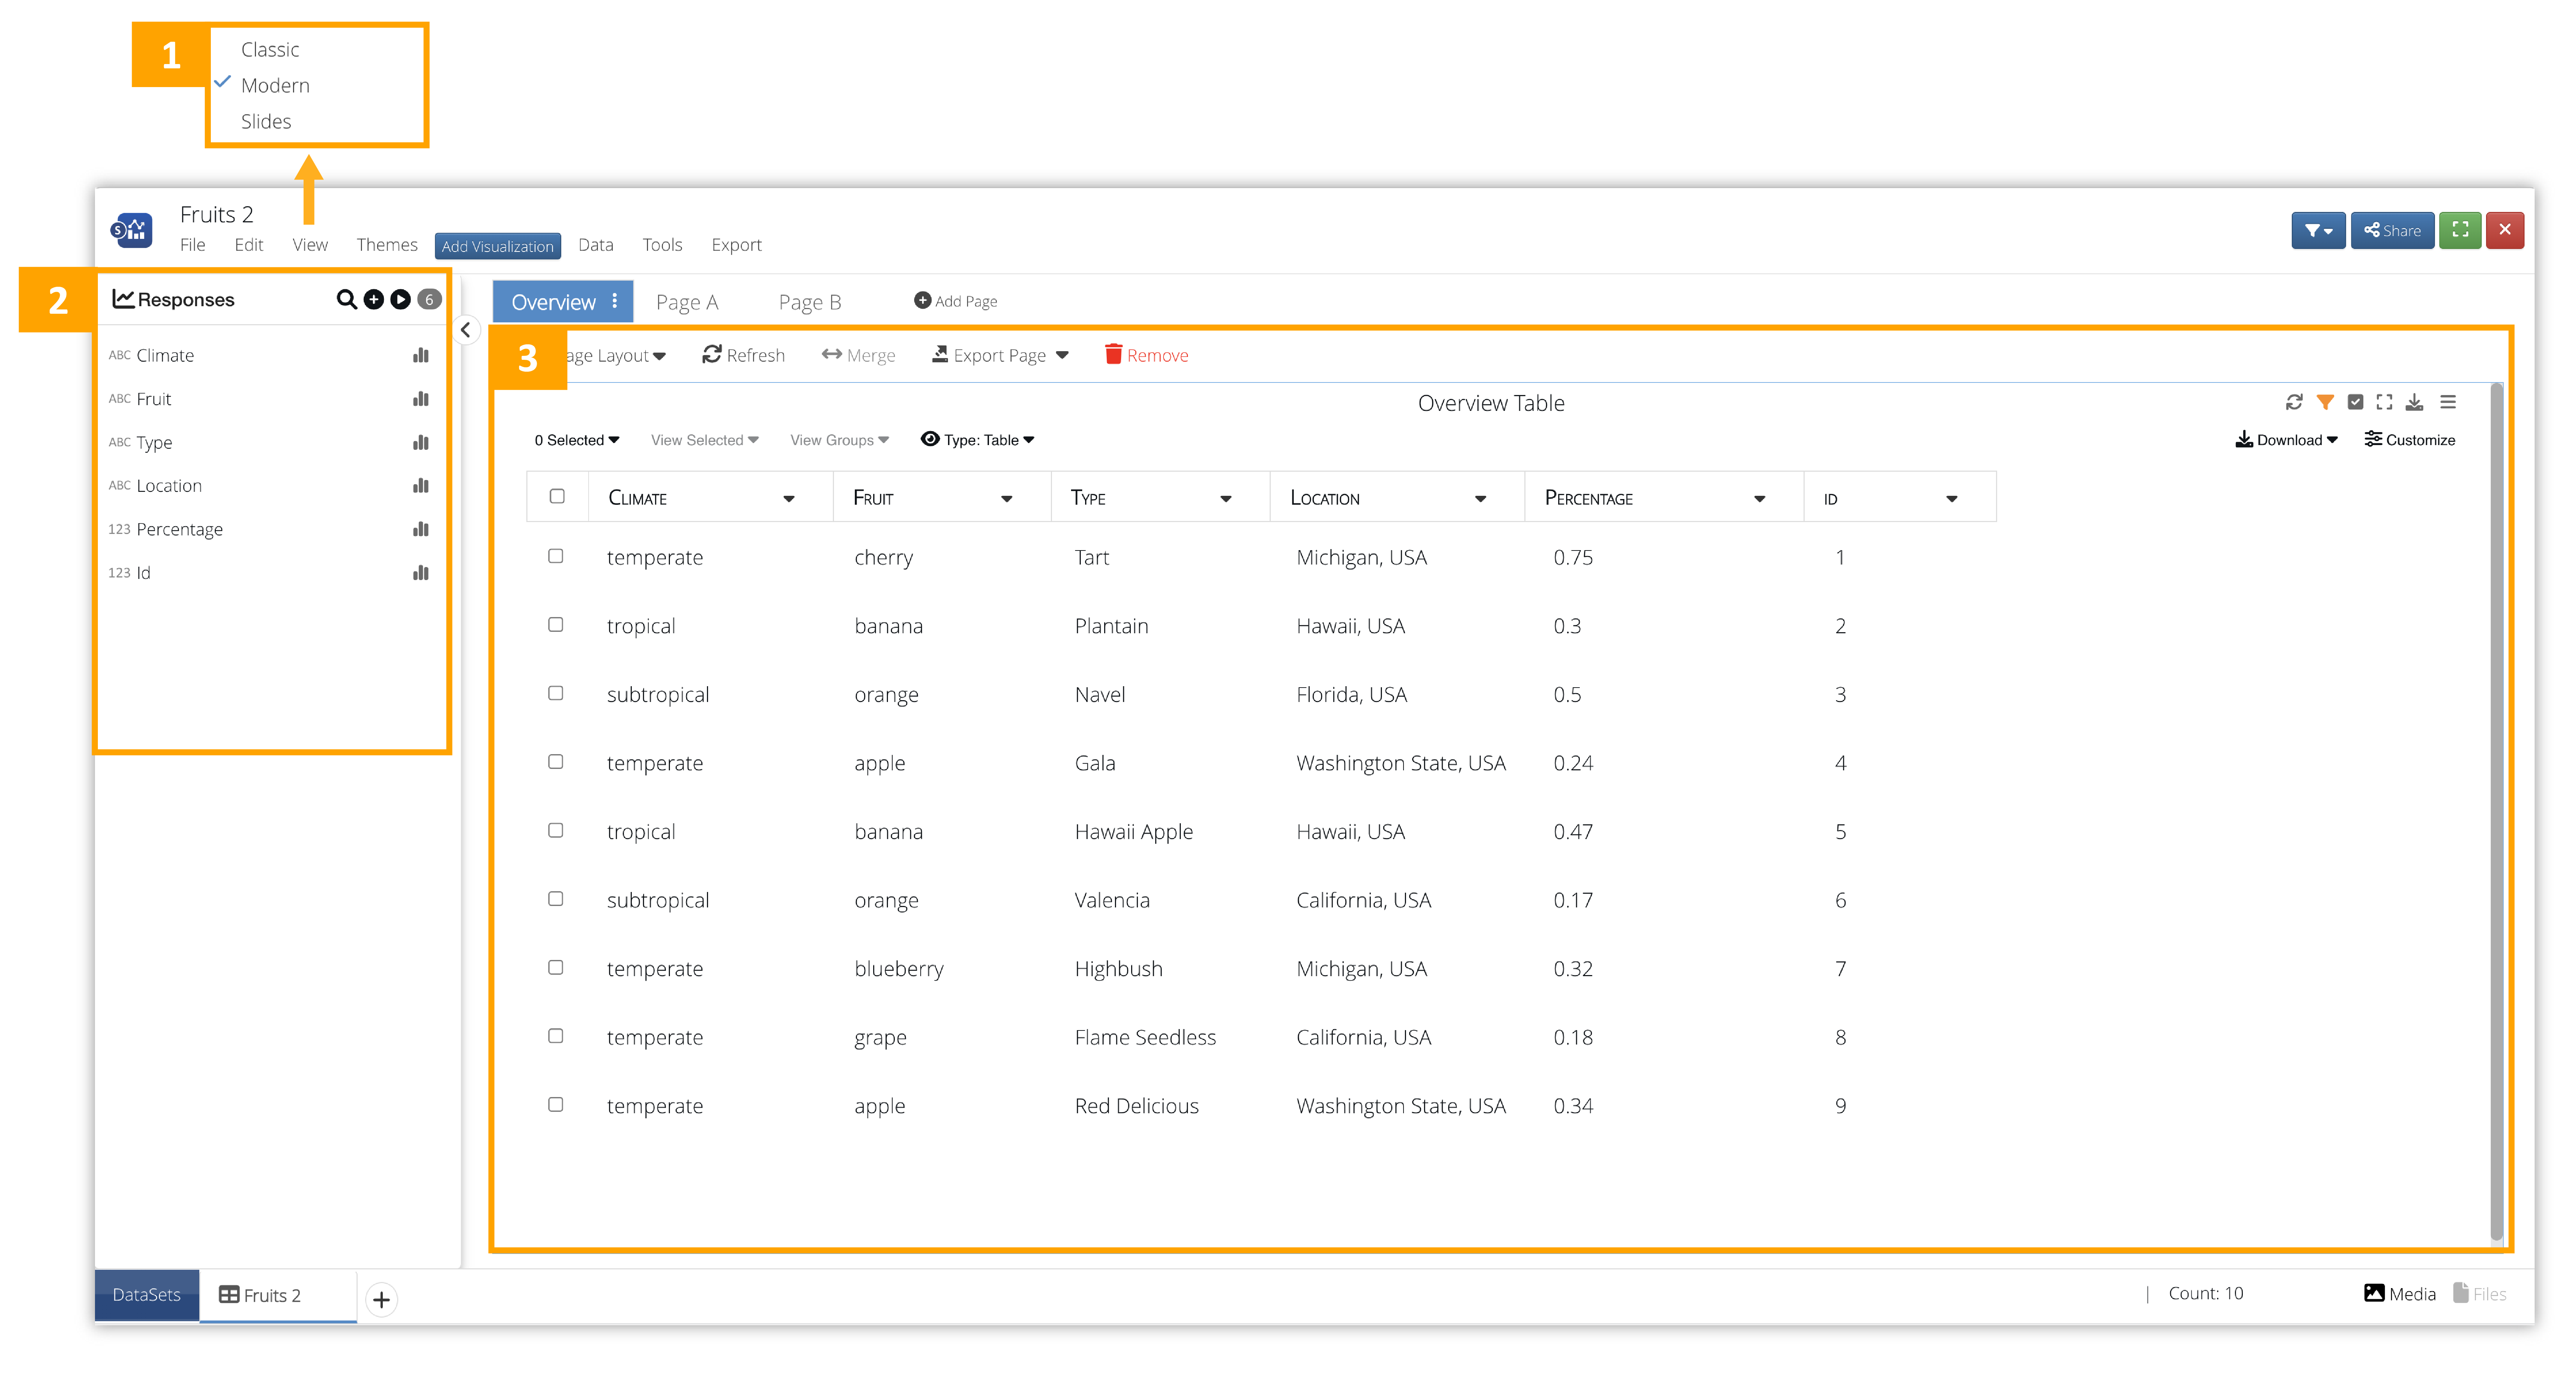Select the DataSets tab at bottom
2576x1400 pixels.
147,1295
